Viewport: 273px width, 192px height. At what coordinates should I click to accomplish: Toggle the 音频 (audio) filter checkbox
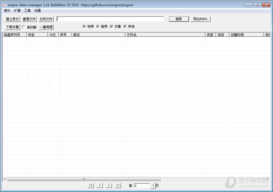[98, 26]
